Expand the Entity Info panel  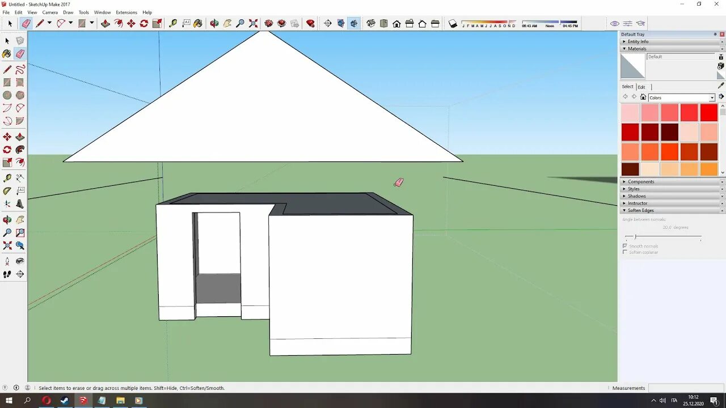(672, 41)
